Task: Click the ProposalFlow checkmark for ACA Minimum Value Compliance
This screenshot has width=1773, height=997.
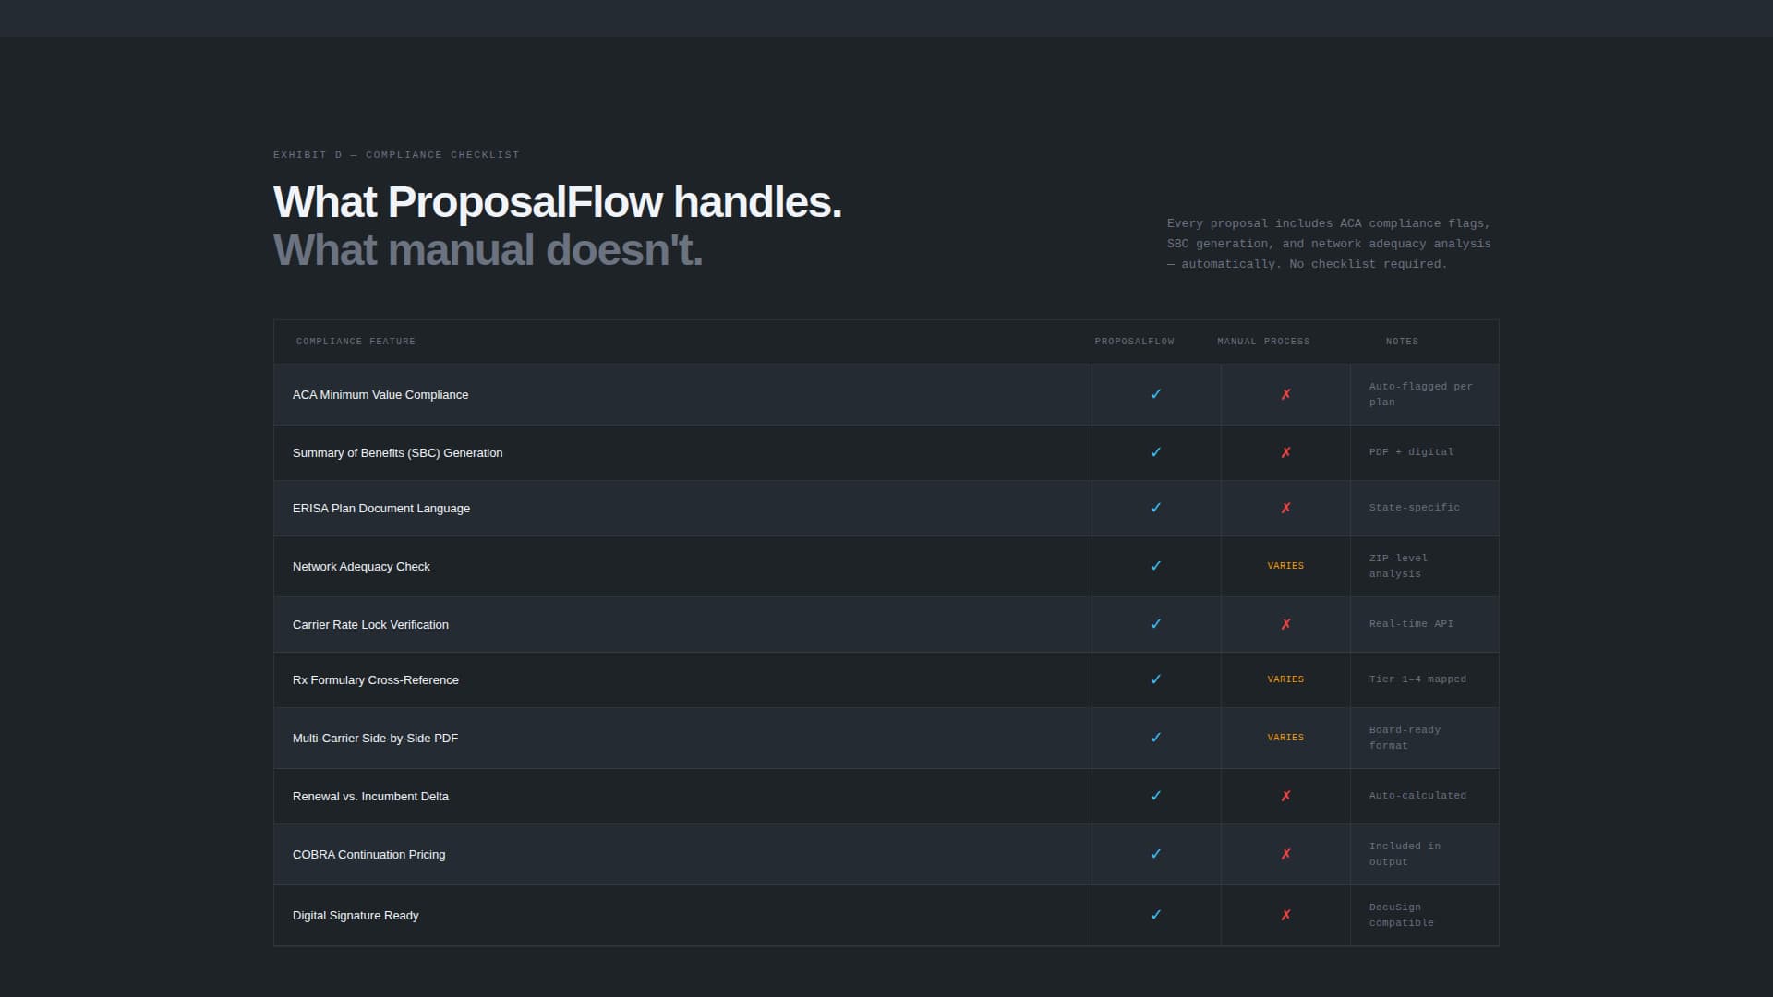Action: click(x=1156, y=394)
